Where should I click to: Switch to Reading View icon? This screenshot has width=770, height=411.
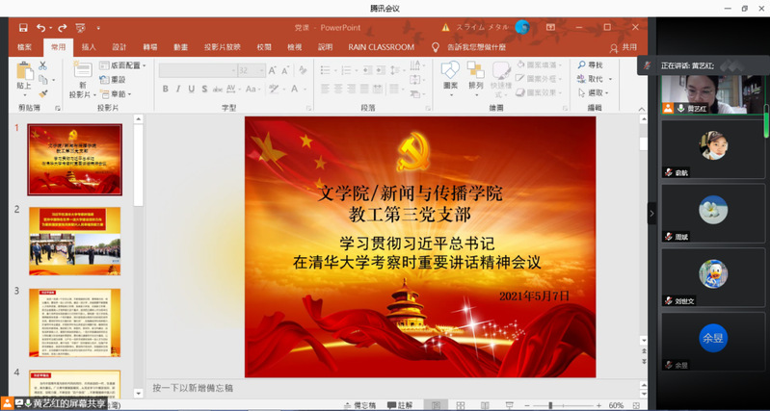(x=485, y=405)
